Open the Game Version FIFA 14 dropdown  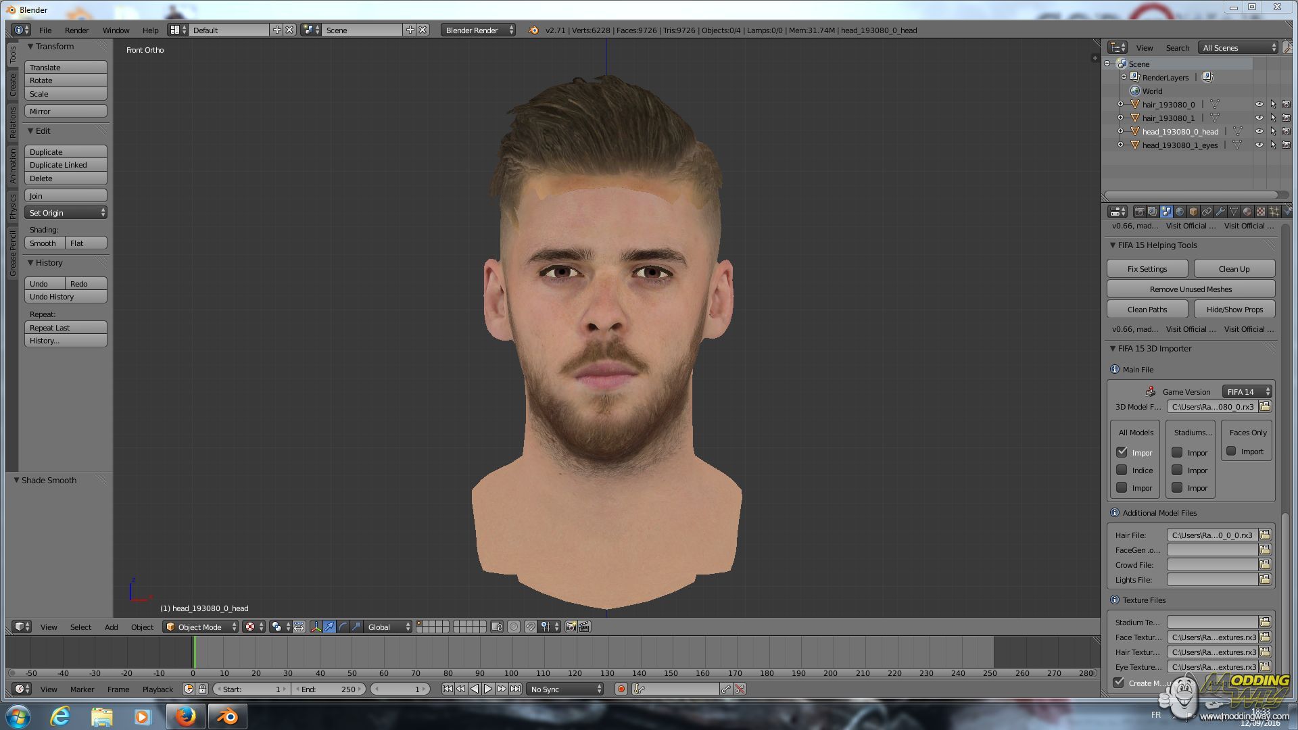(x=1247, y=392)
